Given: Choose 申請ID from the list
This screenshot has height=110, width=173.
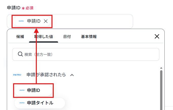Looking at the screenshot, I should pyautogui.click(x=33, y=90).
